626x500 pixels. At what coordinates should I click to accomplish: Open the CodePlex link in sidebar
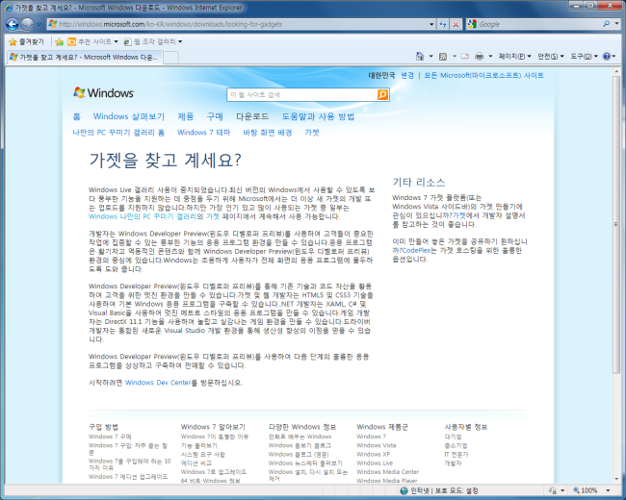click(416, 250)
